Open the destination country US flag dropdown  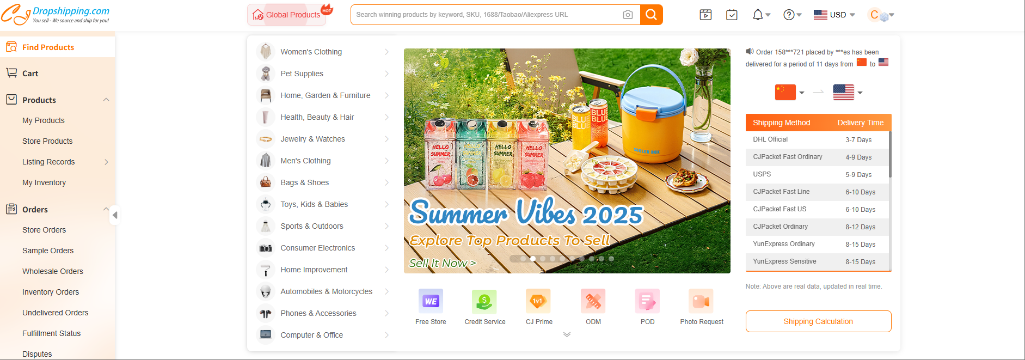click(848, 93)
